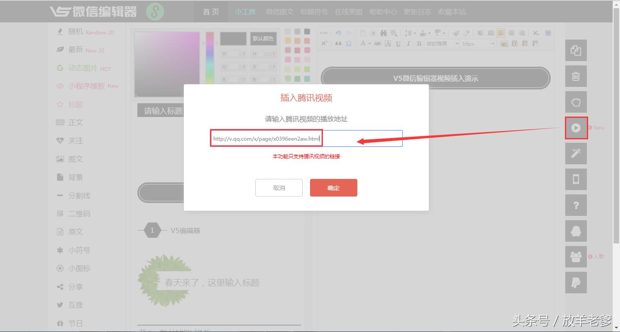This screenshot has width=620, height=332.
Task: Click the join group people icon
Action: (576, 257)
